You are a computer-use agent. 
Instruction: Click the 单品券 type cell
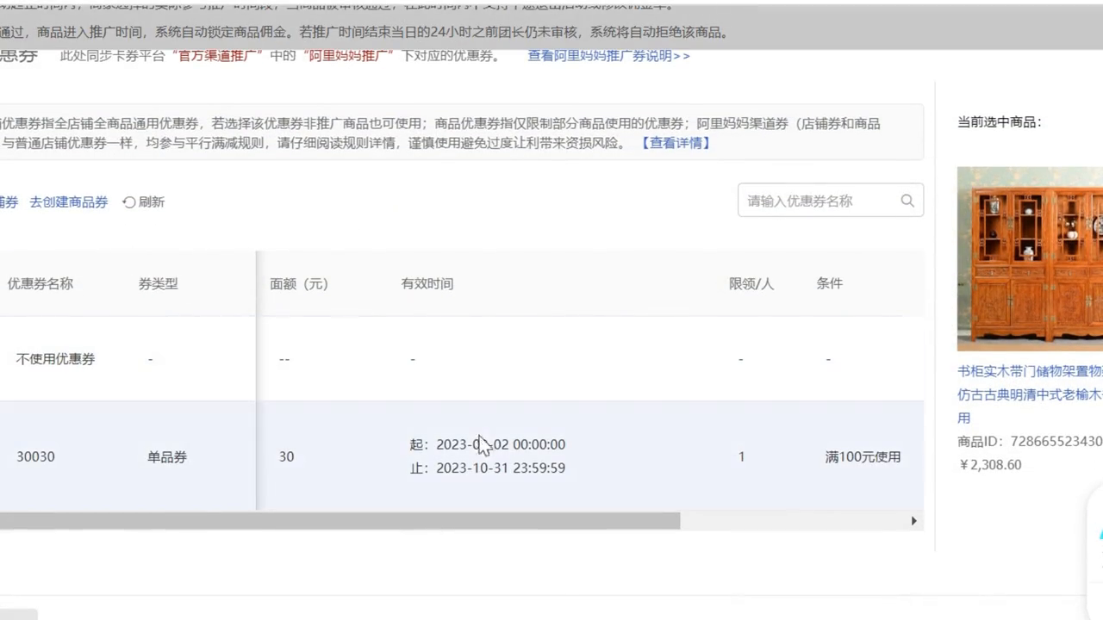(167, 457)
